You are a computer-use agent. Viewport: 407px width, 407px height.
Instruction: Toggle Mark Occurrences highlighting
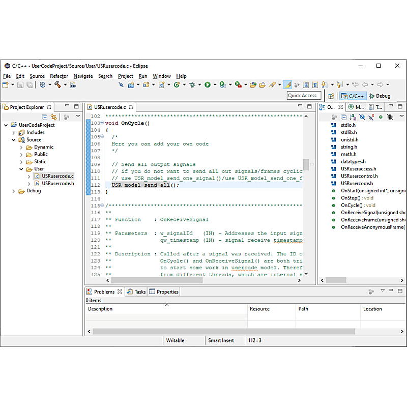(287, 85)
